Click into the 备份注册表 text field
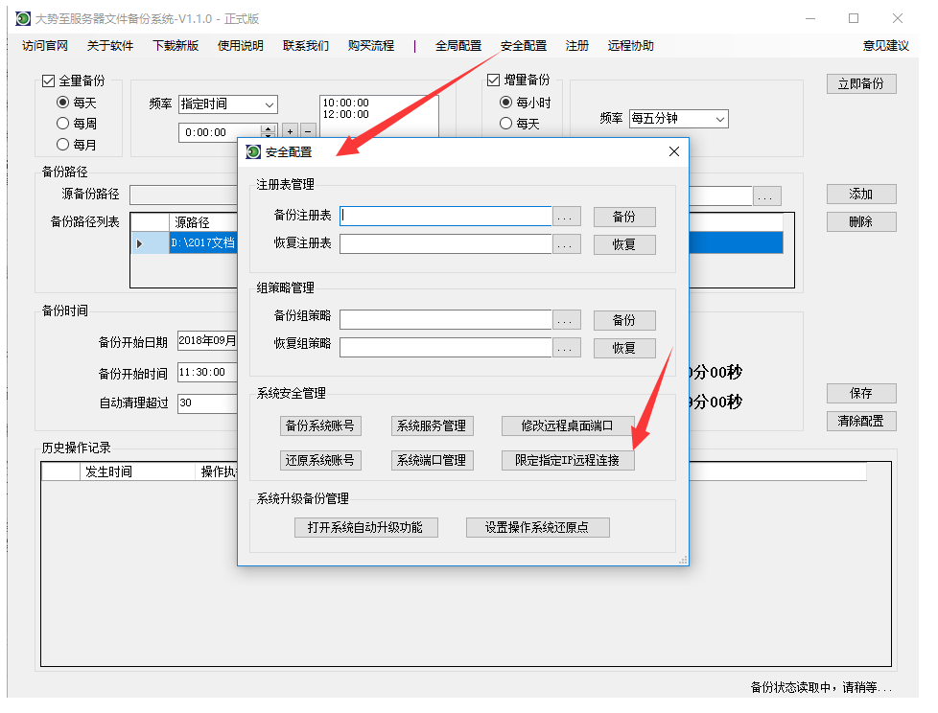 446,217
